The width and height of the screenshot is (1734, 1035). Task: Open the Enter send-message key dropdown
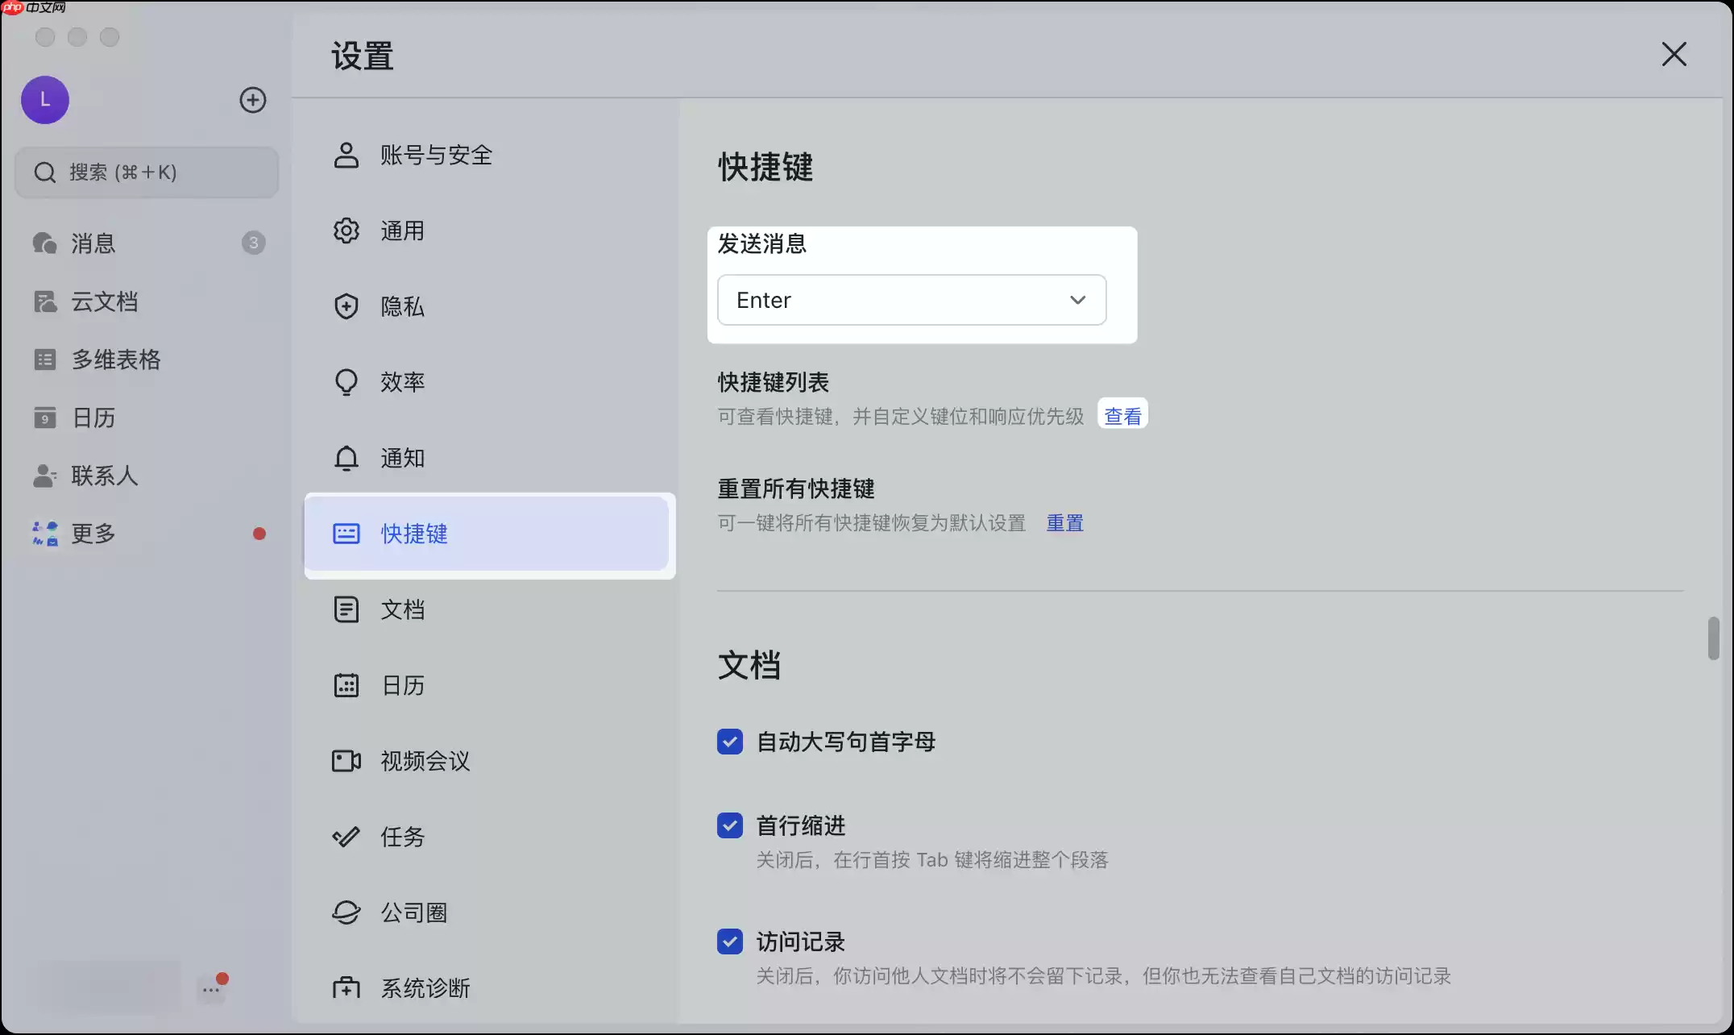pyautogui.click(x=911, y=299)
